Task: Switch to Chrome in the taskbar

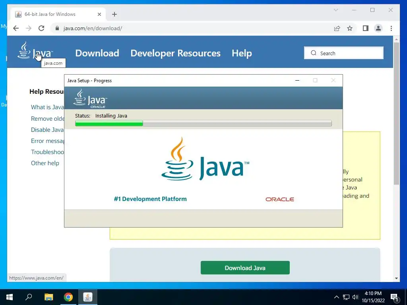Action: (68, 297)
